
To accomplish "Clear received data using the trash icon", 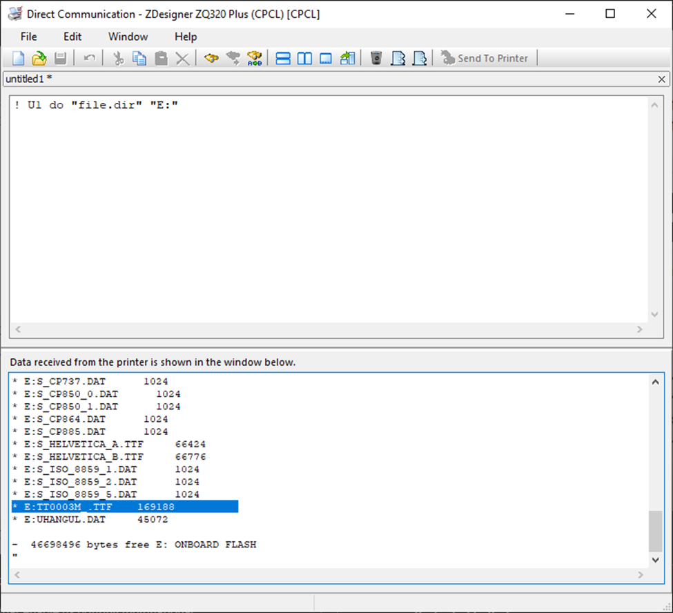I will pyautogui.click(x=375, y=58).
